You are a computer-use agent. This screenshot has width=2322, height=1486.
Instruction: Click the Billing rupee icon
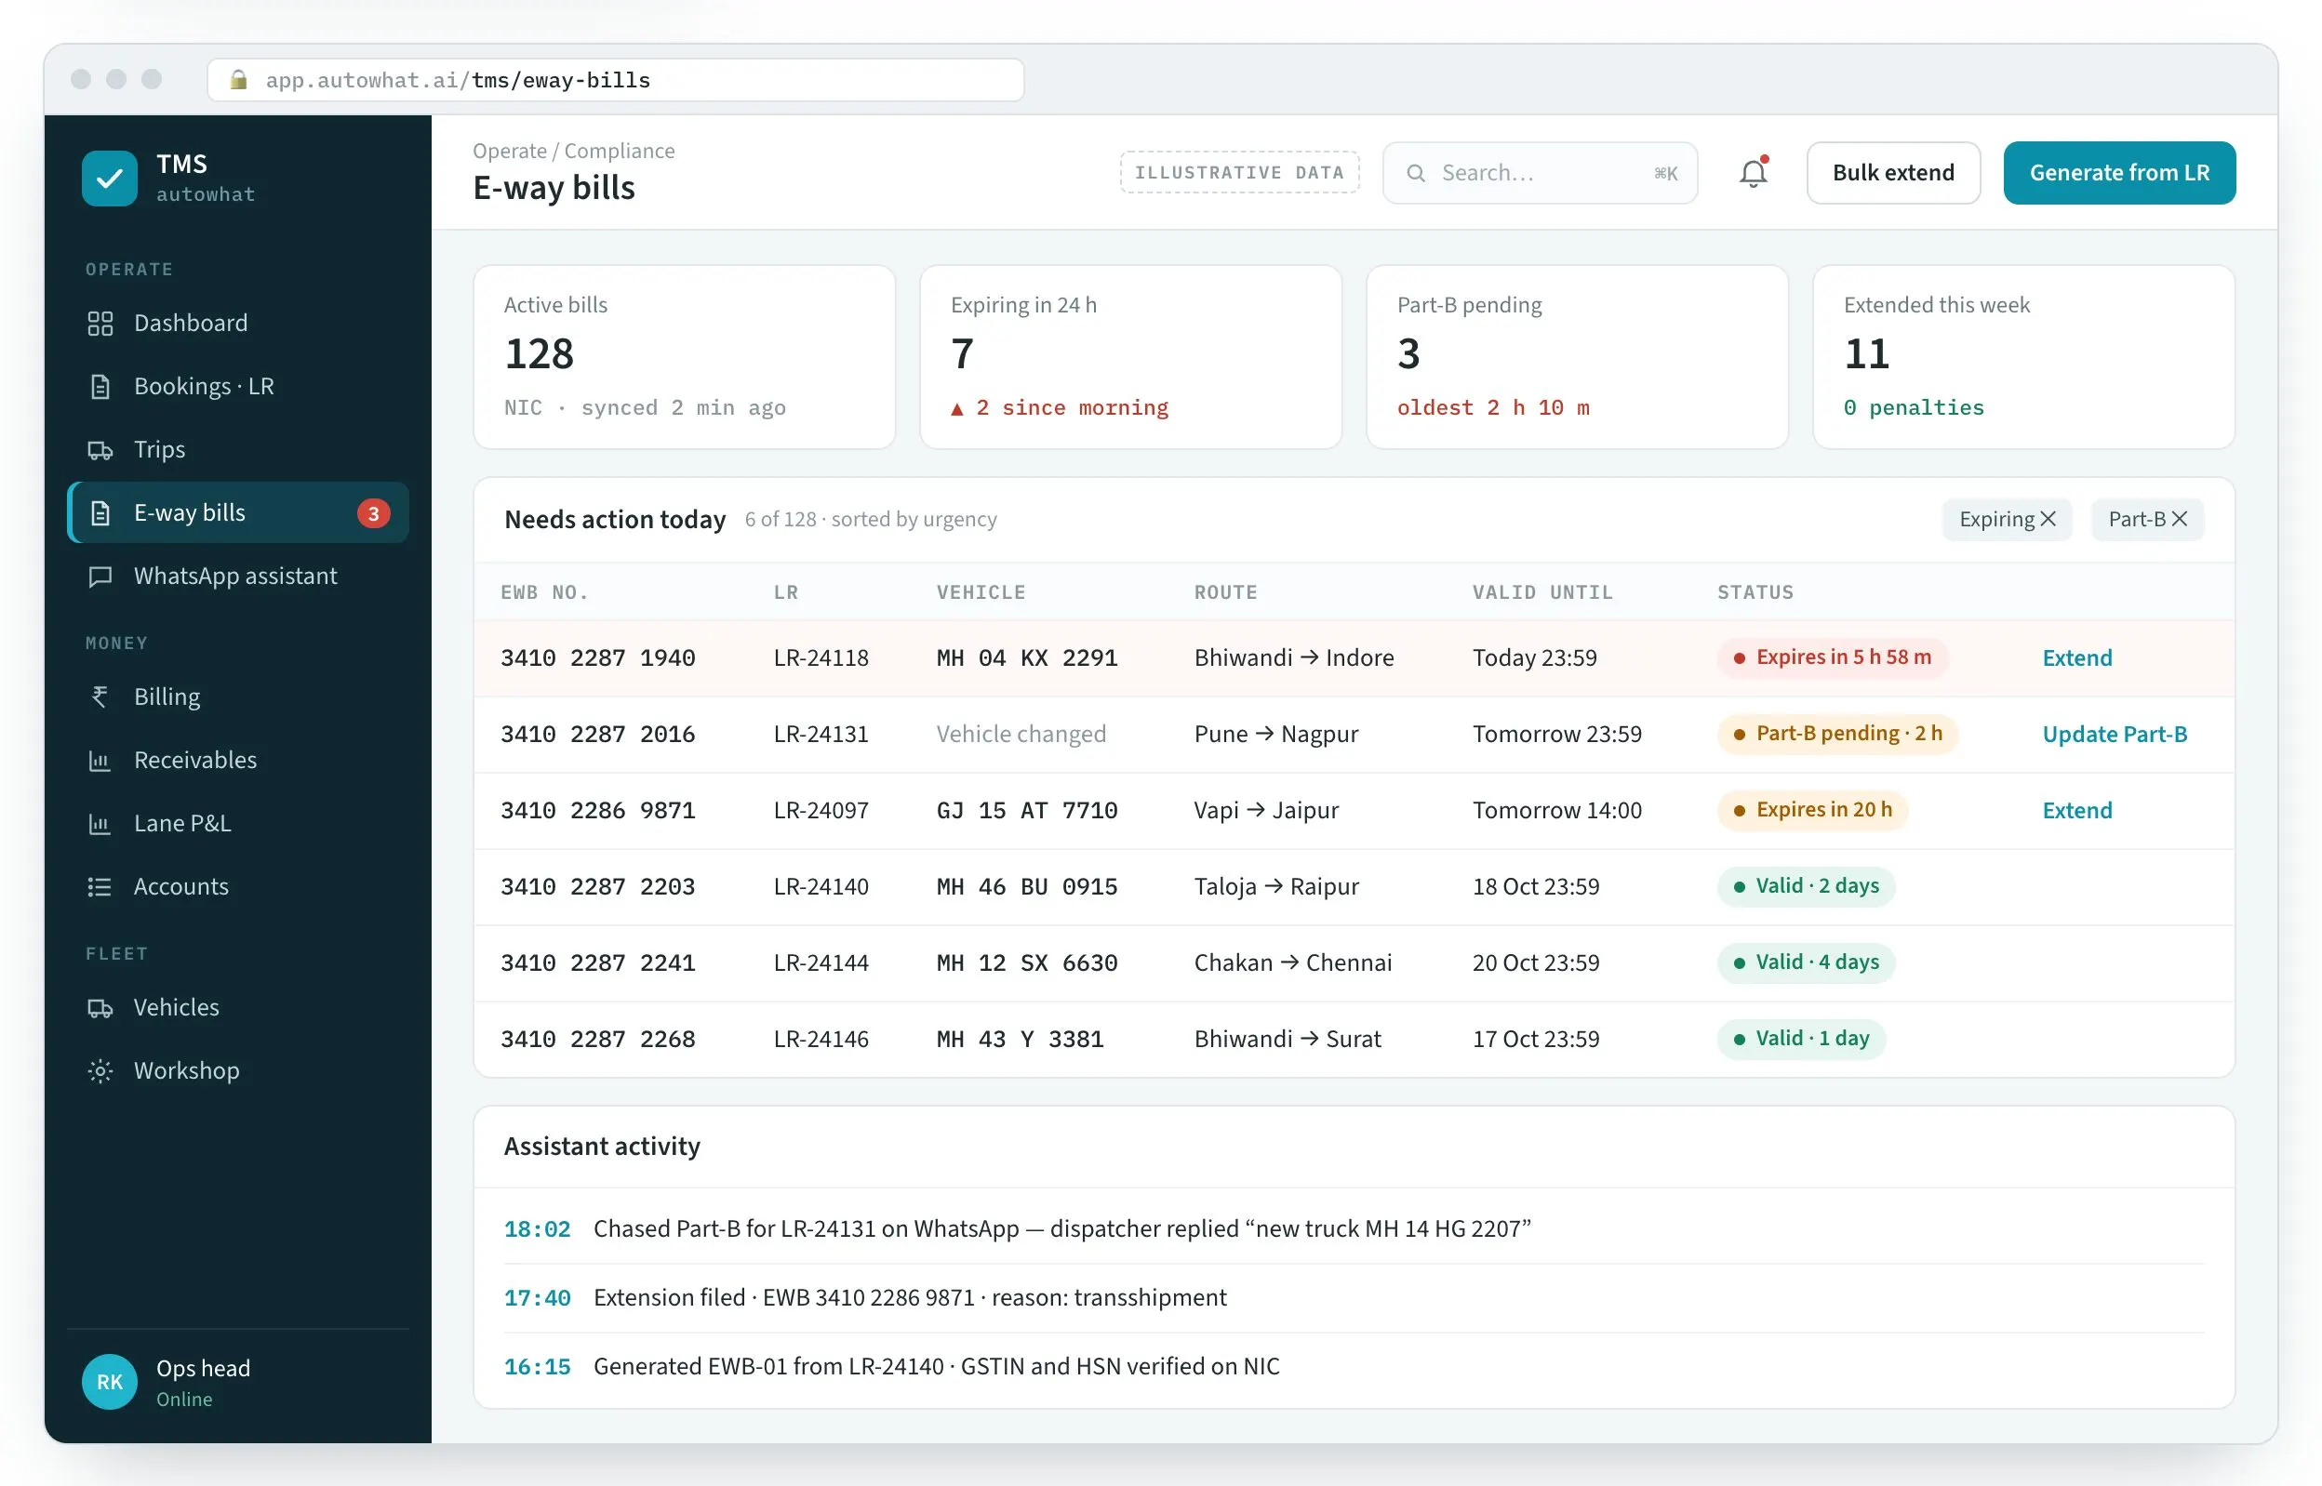pyautogui.click(x=100, y=697)
